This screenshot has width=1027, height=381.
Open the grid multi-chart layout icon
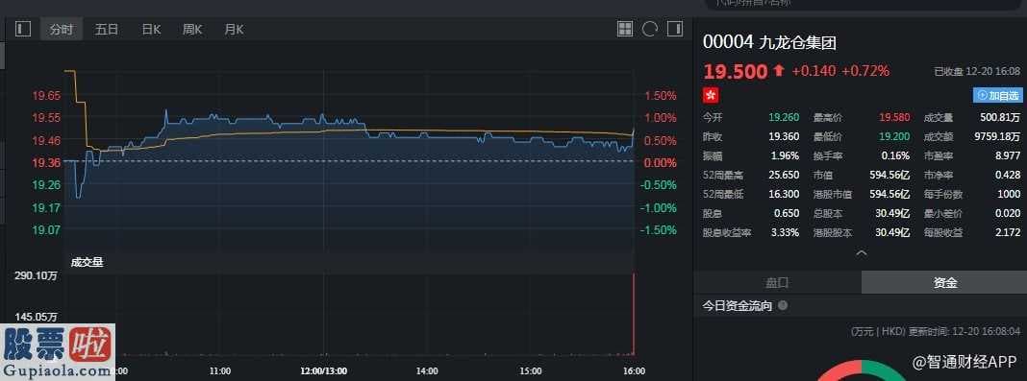tap(625, 29)
